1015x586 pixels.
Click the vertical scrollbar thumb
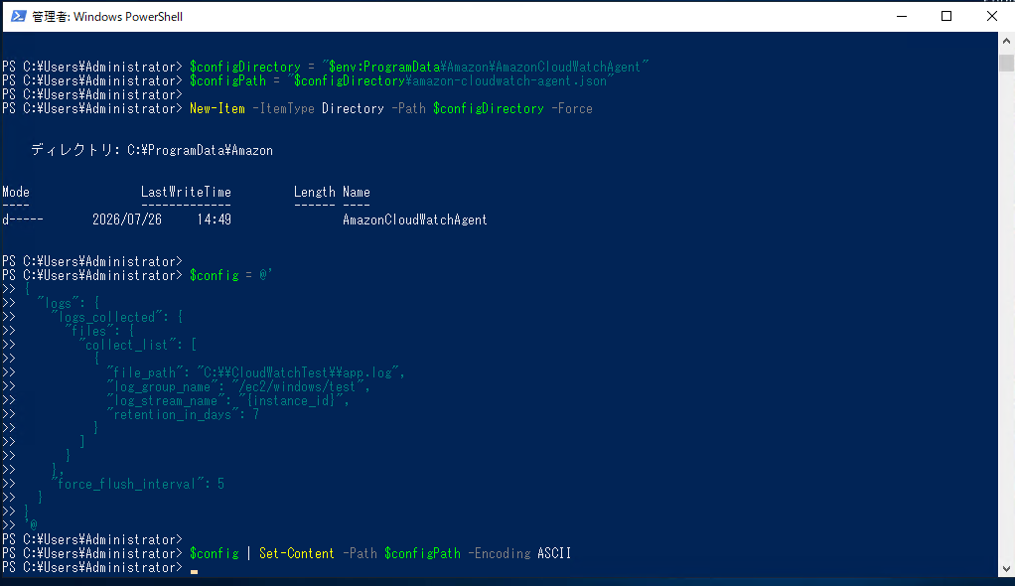pyautogui.click(x=1006, y=63)
